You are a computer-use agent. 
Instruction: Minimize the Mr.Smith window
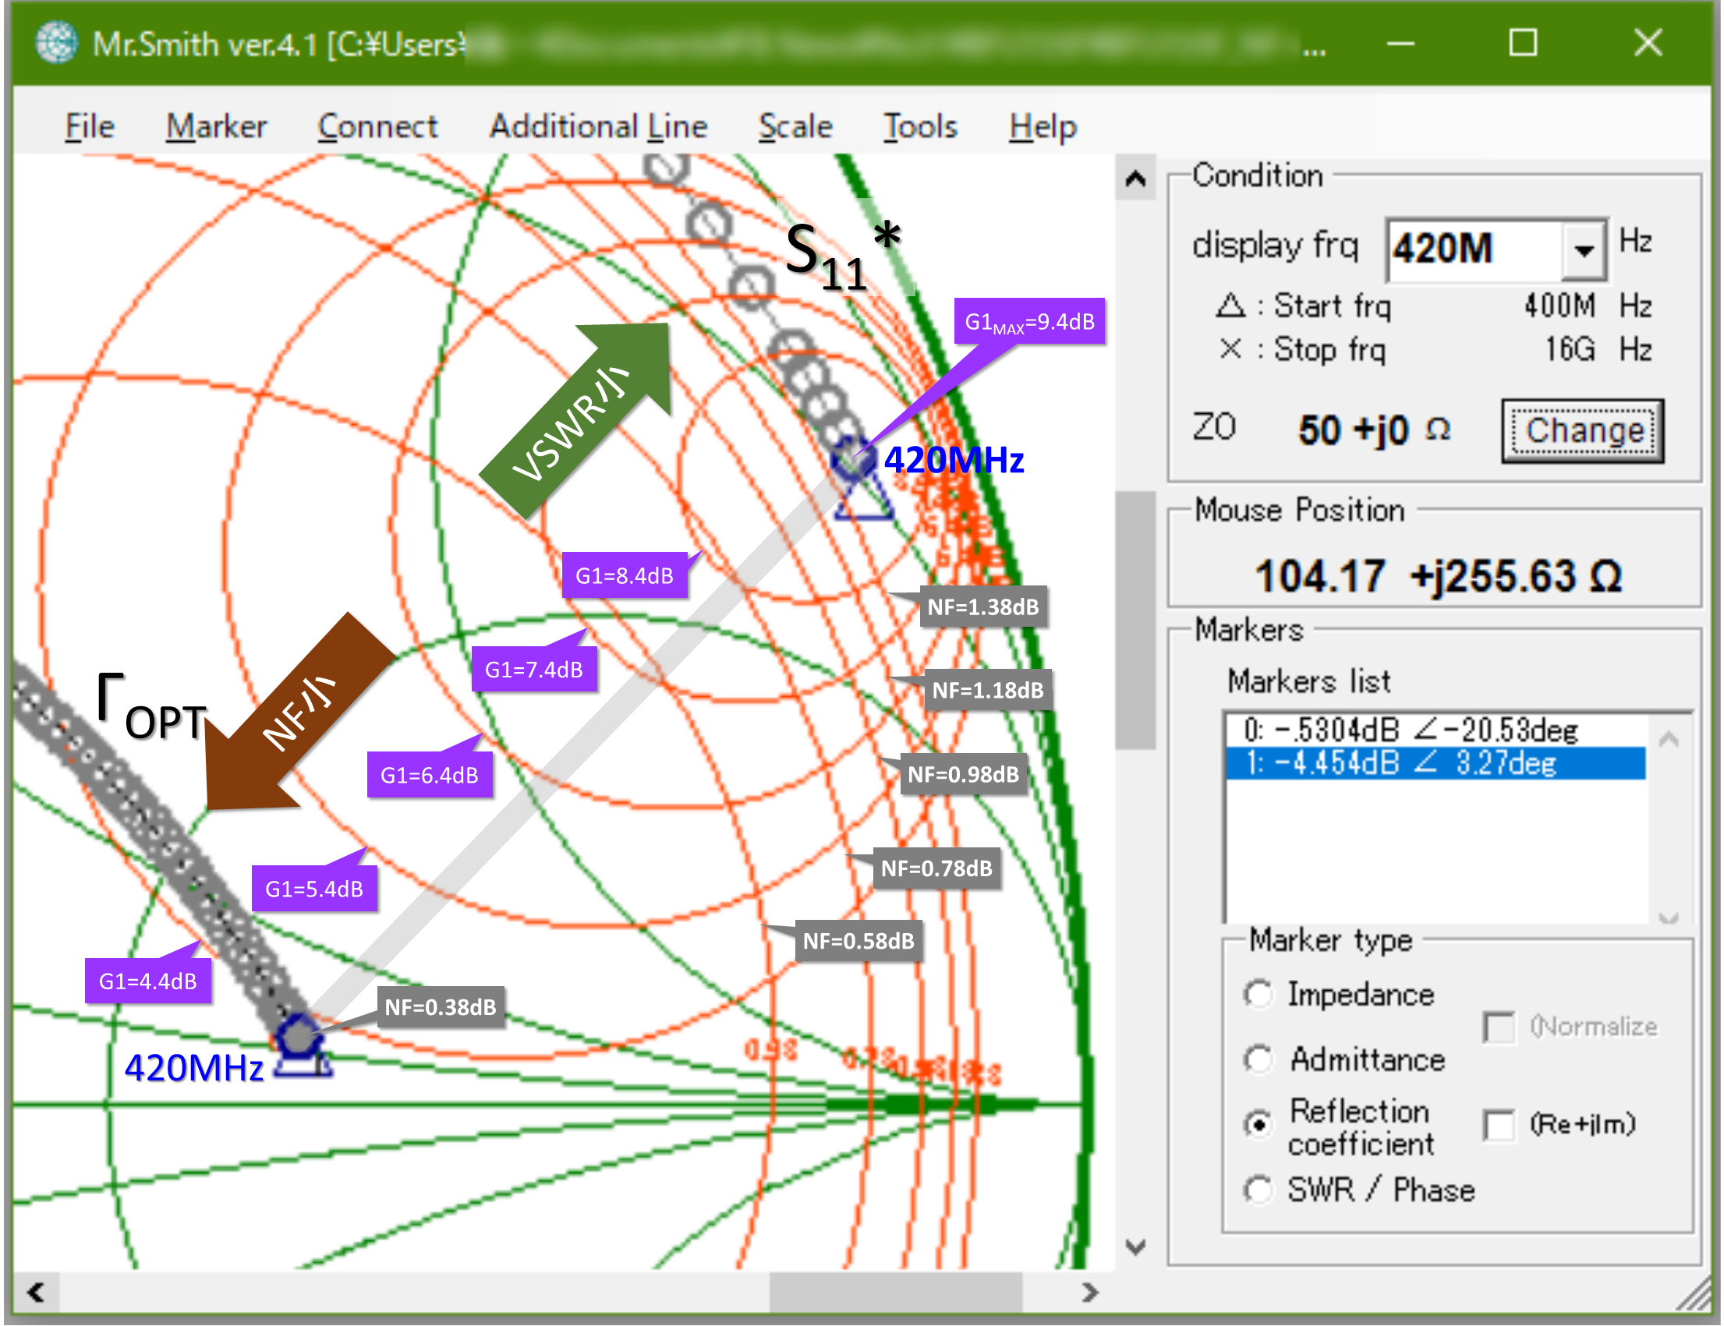tap(1401, 43)
